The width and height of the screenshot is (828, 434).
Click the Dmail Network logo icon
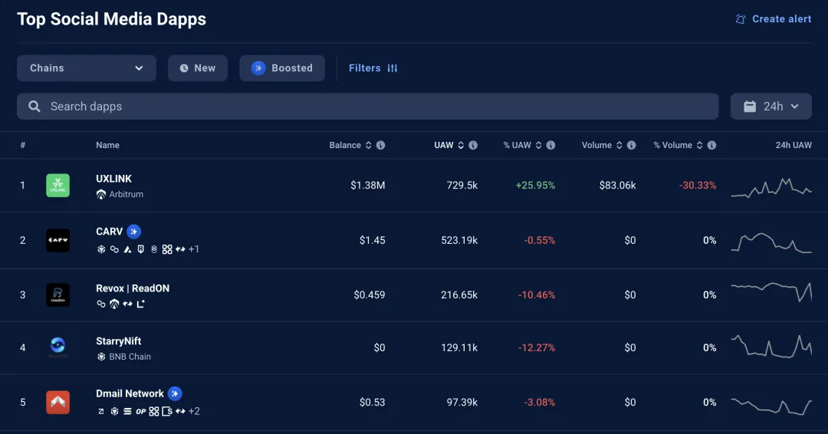pos(58,402)
